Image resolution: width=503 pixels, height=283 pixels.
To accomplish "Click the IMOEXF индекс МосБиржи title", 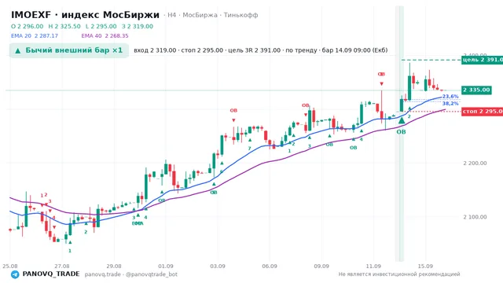I will (85, 15).
